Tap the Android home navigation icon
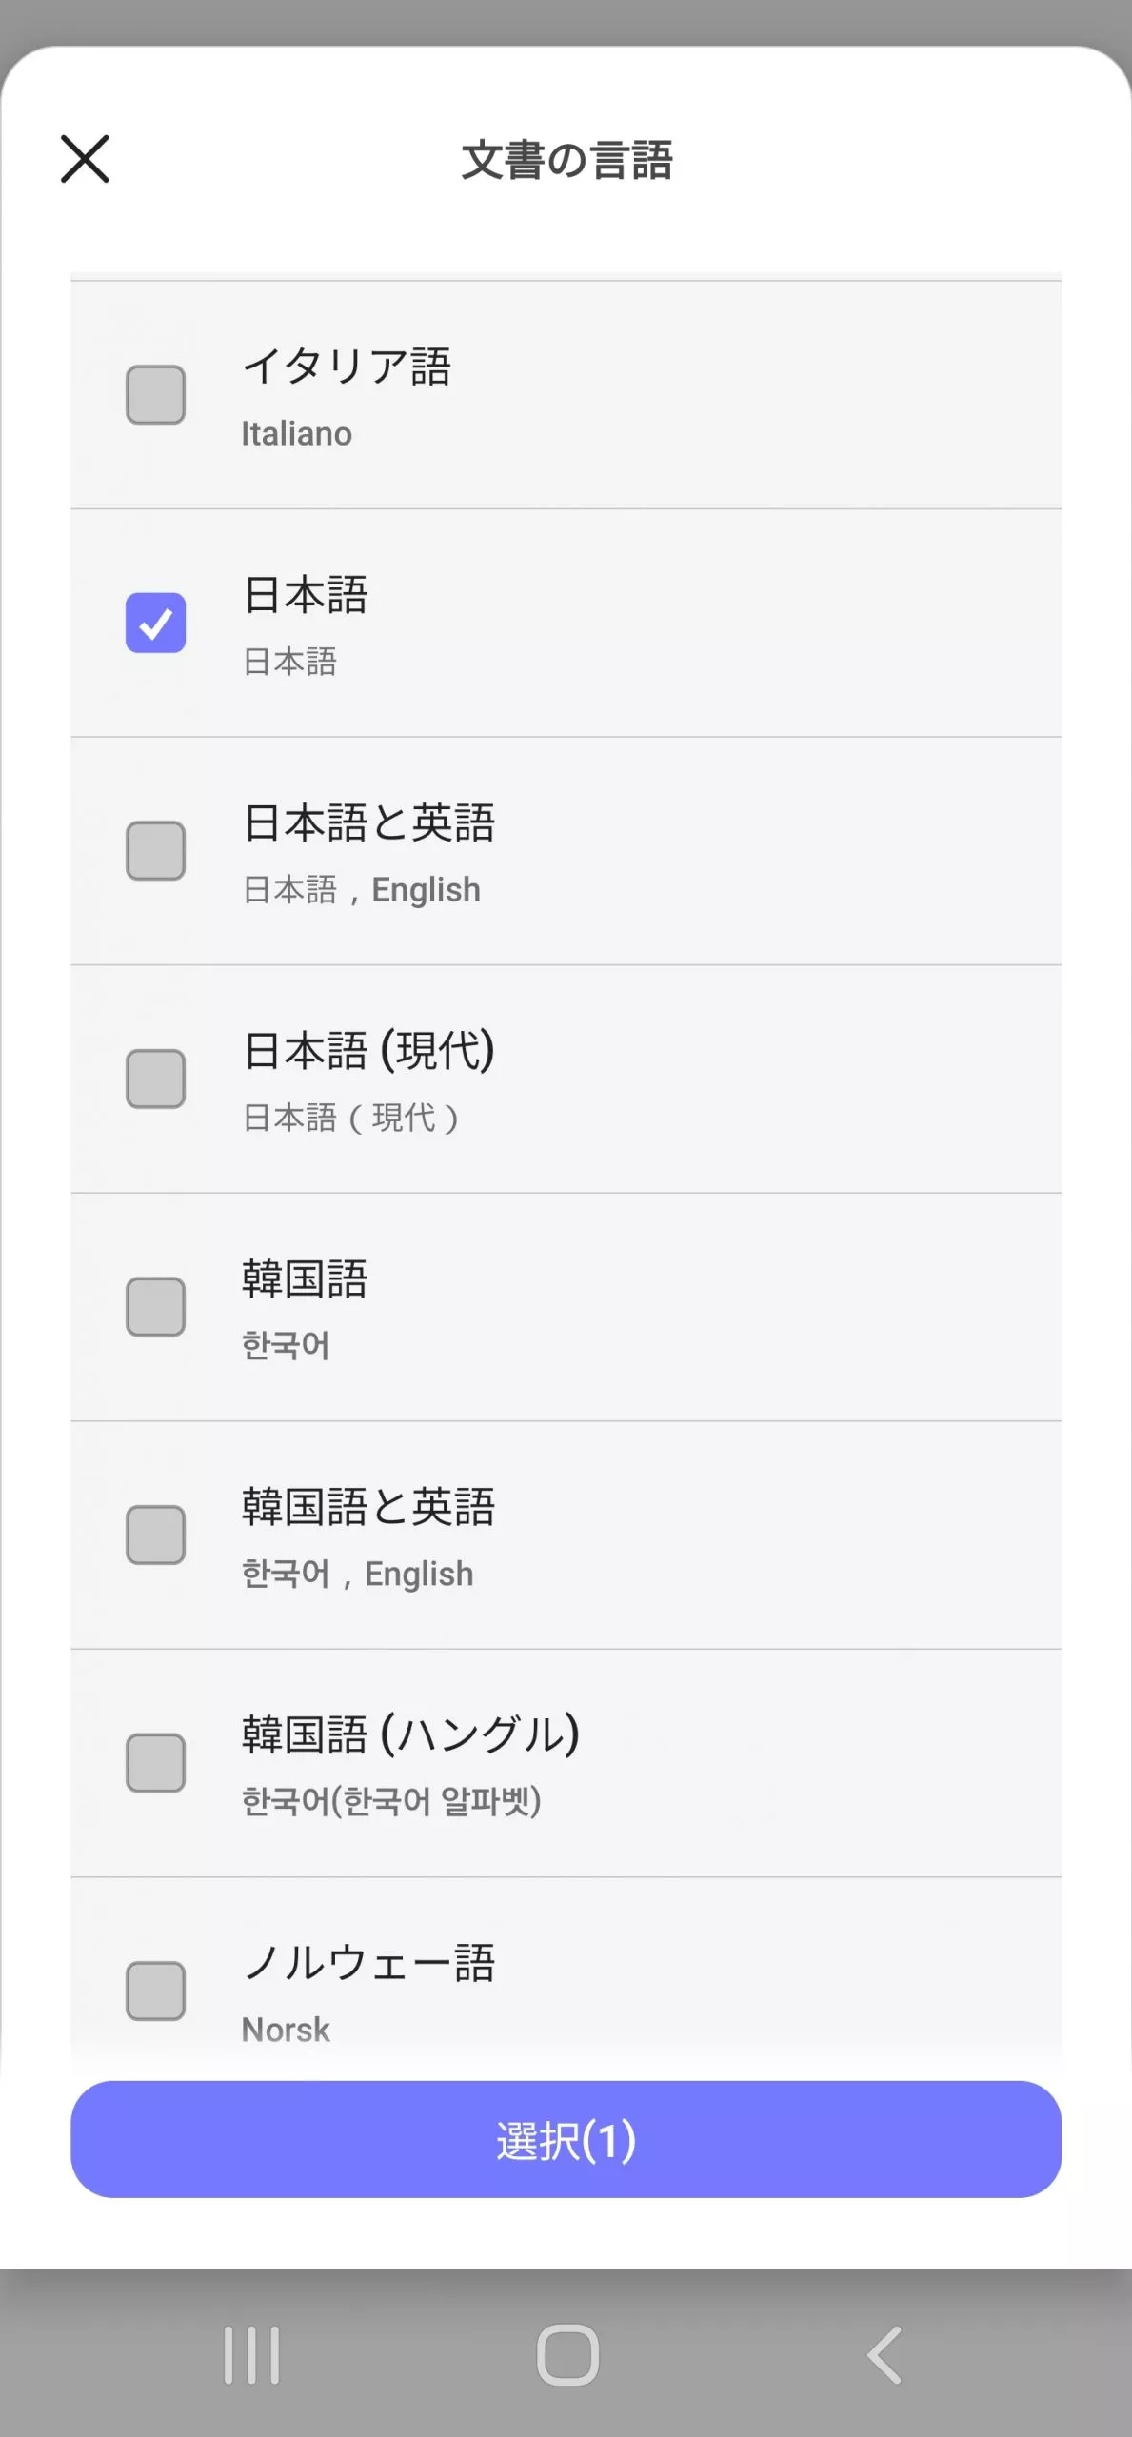This screenshot has width=1132, height=2437. pyautogui.click(x=567, y=2355)
